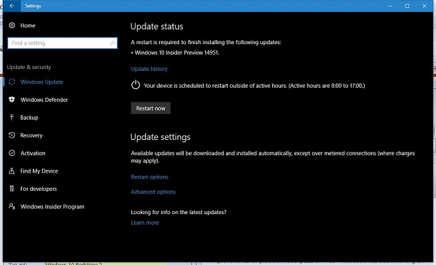
Task: Click the Learn more link
Action: (145, 223)
